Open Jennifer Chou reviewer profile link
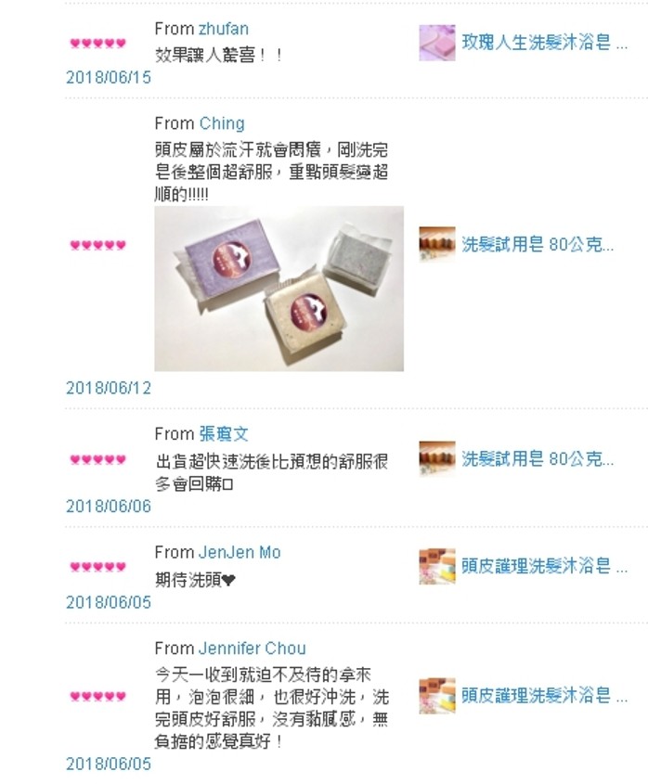Image resolution: width=648 pixels, height=784 pixels. (253, 648)
